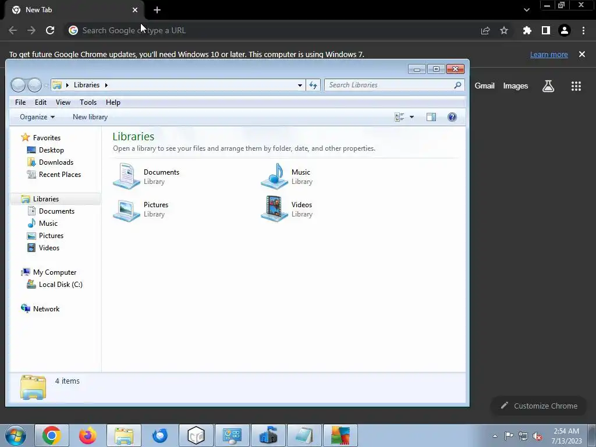
Task: Open the Search Labs flask icon
Action: (x=548, y=86)
